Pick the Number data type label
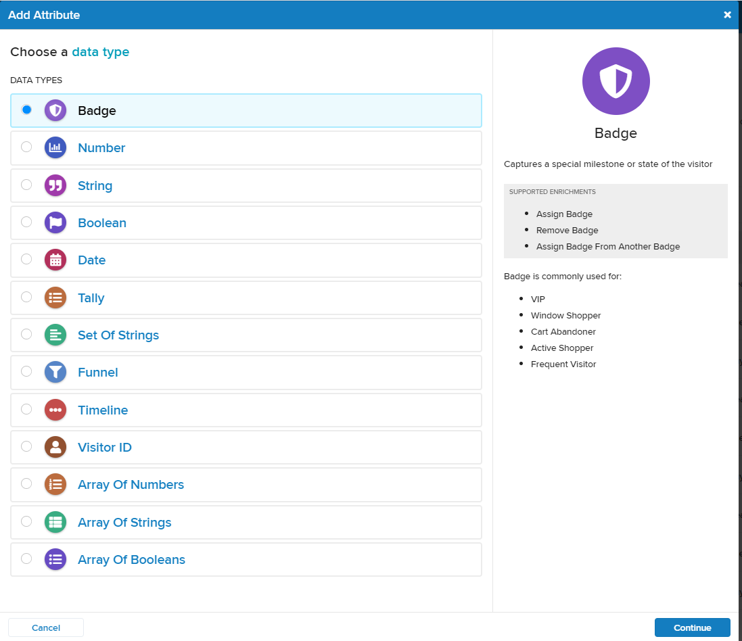The width and height of the screenshot is (742, 641). (x=101, y=148)
